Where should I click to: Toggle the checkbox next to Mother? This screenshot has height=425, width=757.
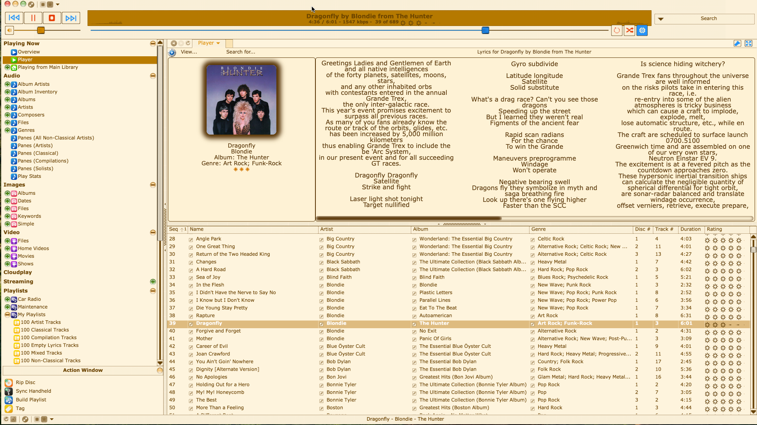[191, 339]
